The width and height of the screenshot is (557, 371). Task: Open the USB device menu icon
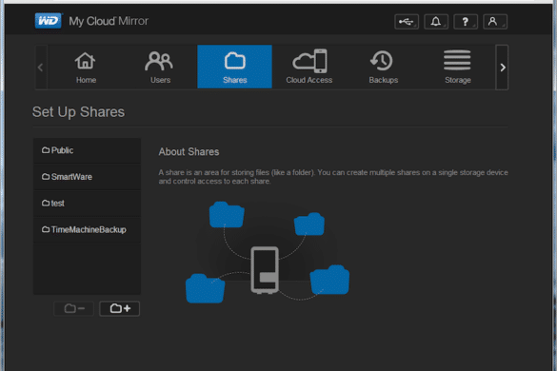pyautogui.click(x=407, y=22)
